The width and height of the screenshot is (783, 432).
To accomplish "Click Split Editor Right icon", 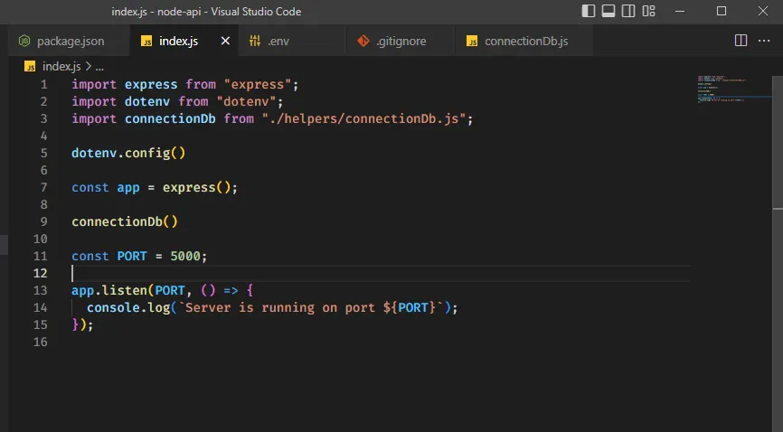I will point(741,41).
